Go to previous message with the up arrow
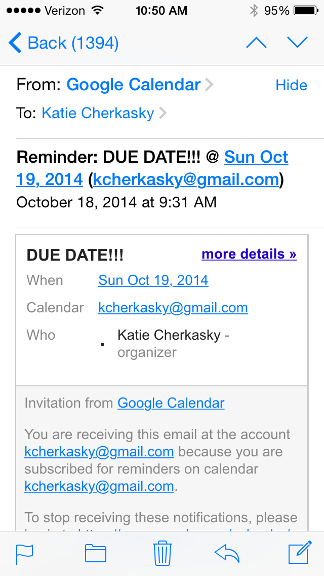The width and height of the screenshot is (324, 576). click(257, 43)
